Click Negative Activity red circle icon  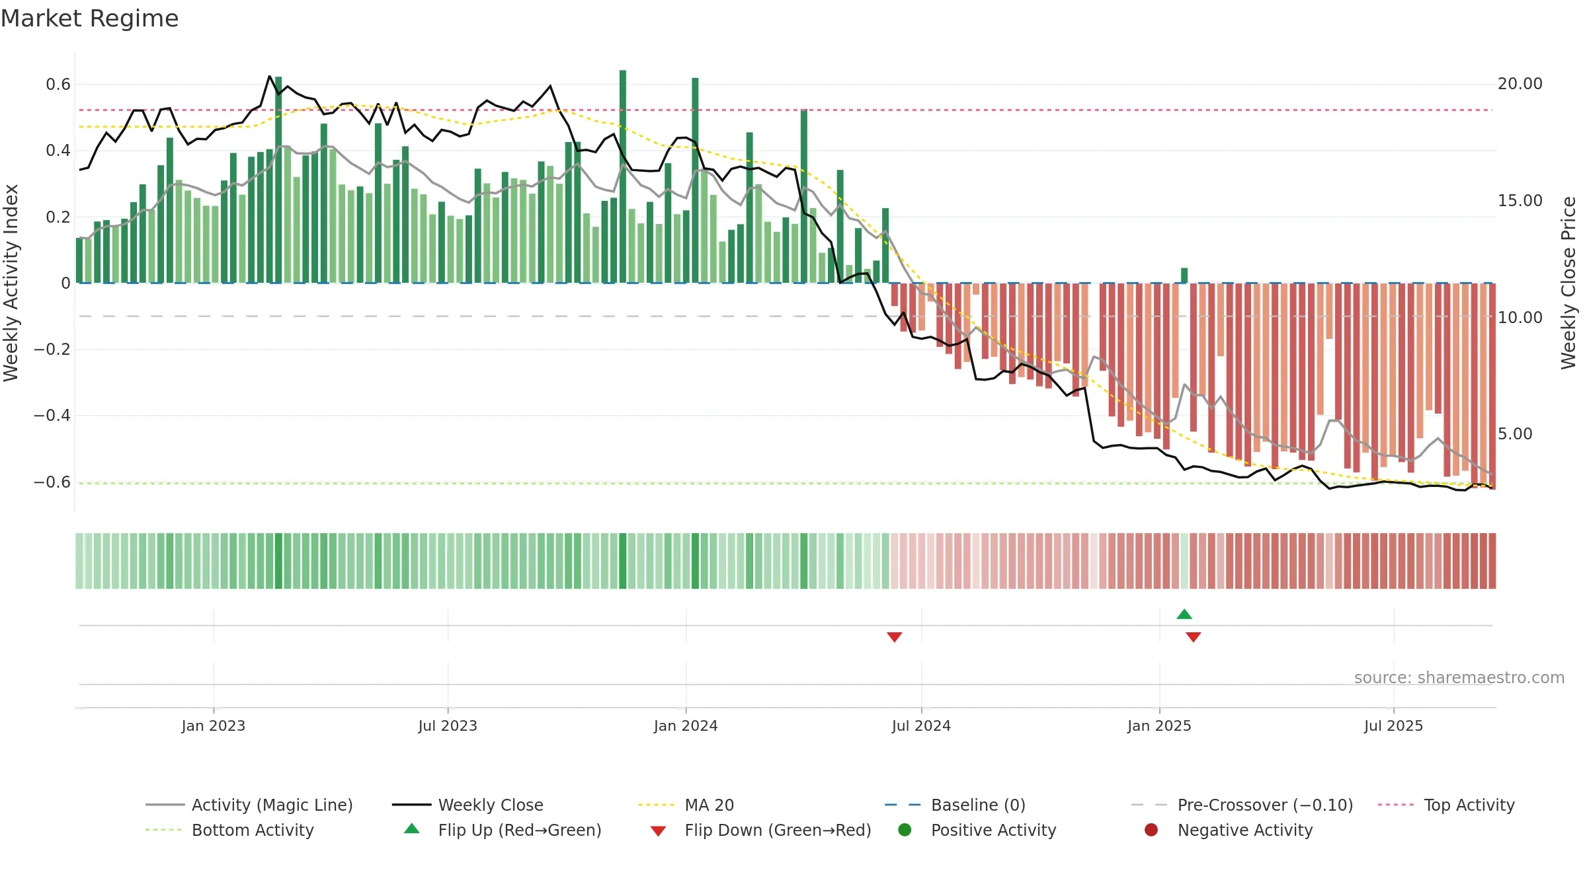coord(1151,830)
